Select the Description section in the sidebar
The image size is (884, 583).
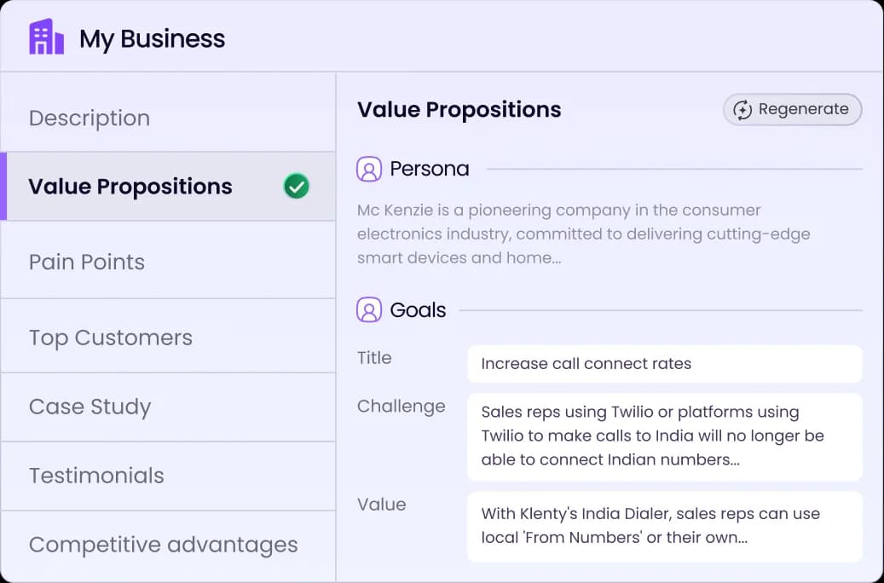coord(90,118)
